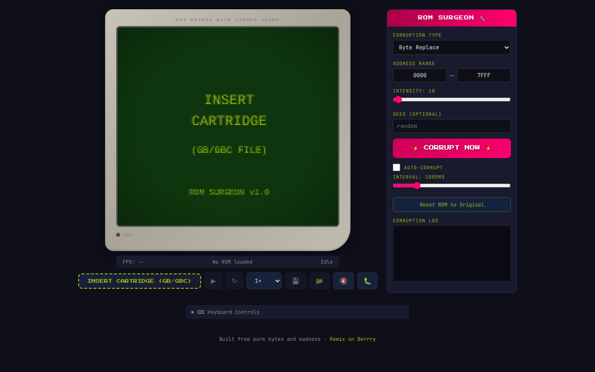Enable the Auto-Corrupt checkbox
Viewport: 595px width, 372px height.
click(397, 167)
